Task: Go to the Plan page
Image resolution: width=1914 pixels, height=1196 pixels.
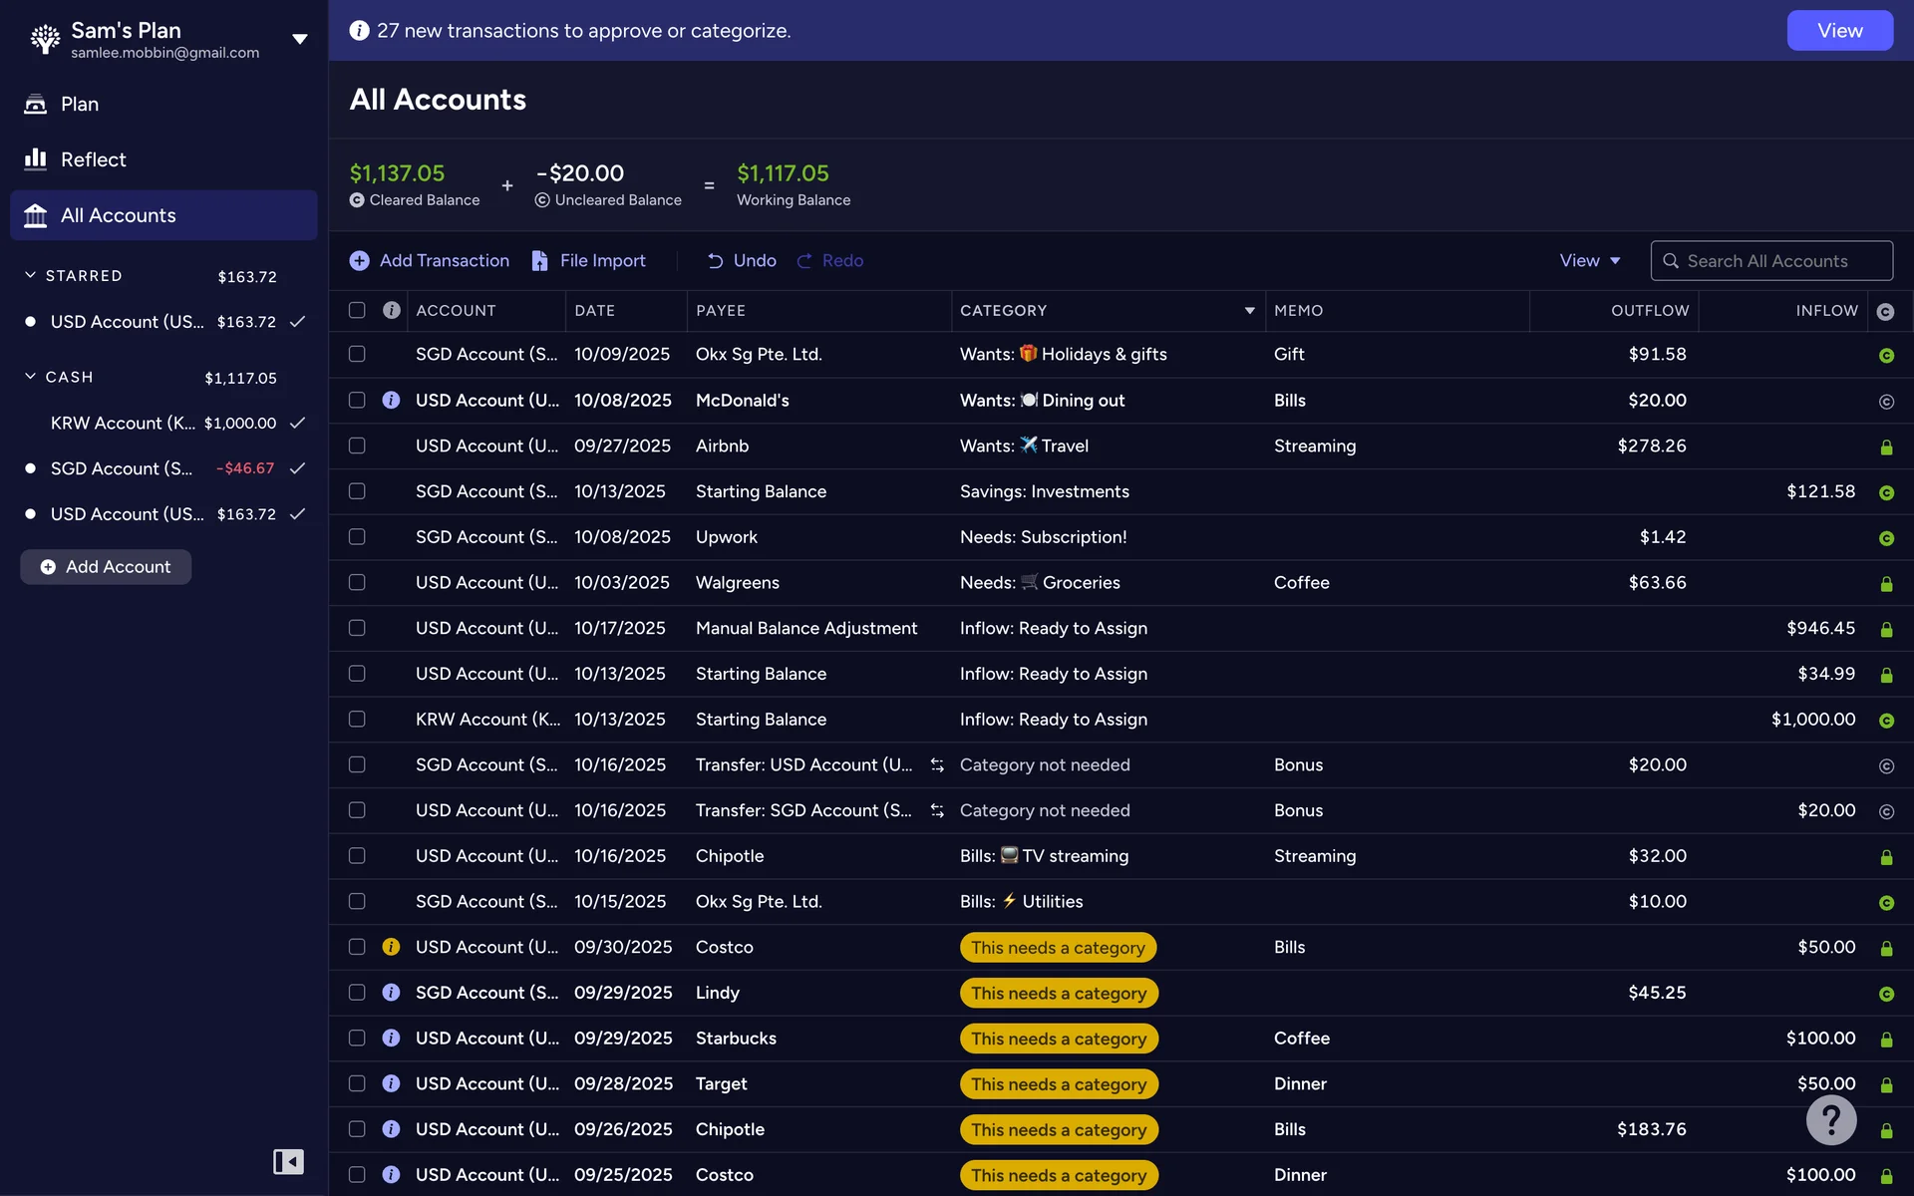Action: click(x=79, y=104)
